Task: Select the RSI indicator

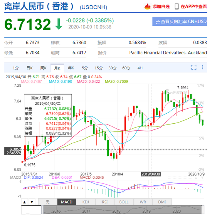Action: [x=105, y=202]
